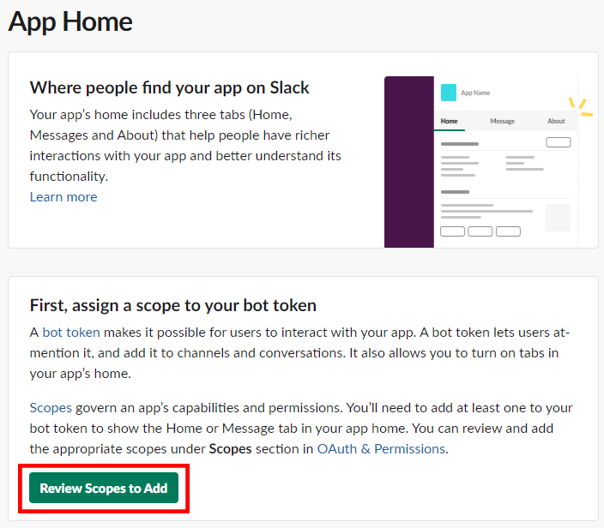Click the teal app icon in preview
Viewport: 604px width, 528px height.
pos(448,93)
